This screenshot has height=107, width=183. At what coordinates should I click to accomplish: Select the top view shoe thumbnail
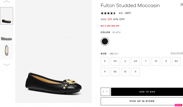tap(7, 51)
